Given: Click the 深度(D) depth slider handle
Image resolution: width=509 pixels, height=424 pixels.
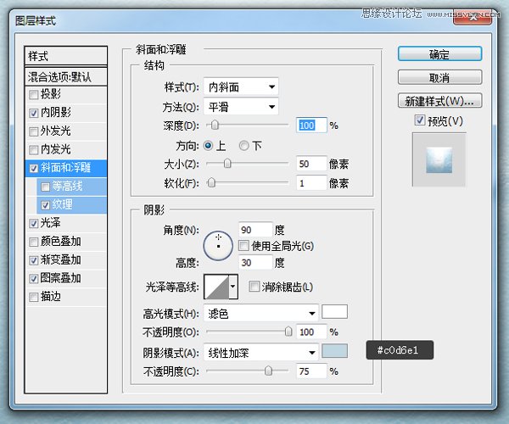Looking at the screenshot, I should pyautogui.click(x=215, y=125).
